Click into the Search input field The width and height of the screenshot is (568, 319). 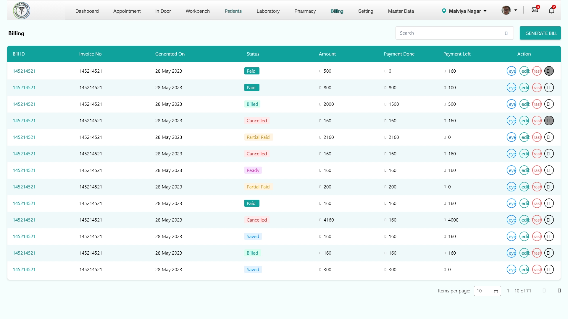pos(450,33)
